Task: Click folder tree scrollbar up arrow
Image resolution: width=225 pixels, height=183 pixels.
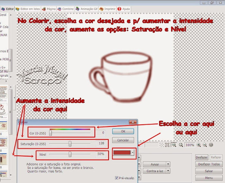Action: 11,15
